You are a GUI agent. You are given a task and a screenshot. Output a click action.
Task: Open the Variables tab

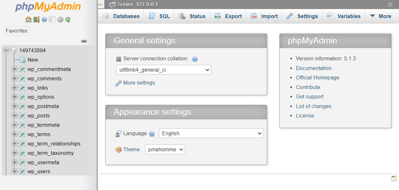click(343, 16)
